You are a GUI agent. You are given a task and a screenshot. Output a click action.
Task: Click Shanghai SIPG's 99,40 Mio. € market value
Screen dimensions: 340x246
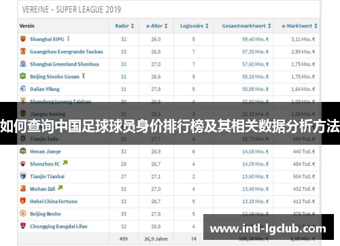coord(255,39)
